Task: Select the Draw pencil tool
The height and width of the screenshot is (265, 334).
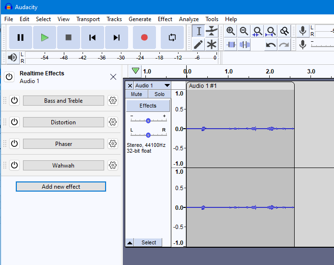Action: click(x=199, y=45)
